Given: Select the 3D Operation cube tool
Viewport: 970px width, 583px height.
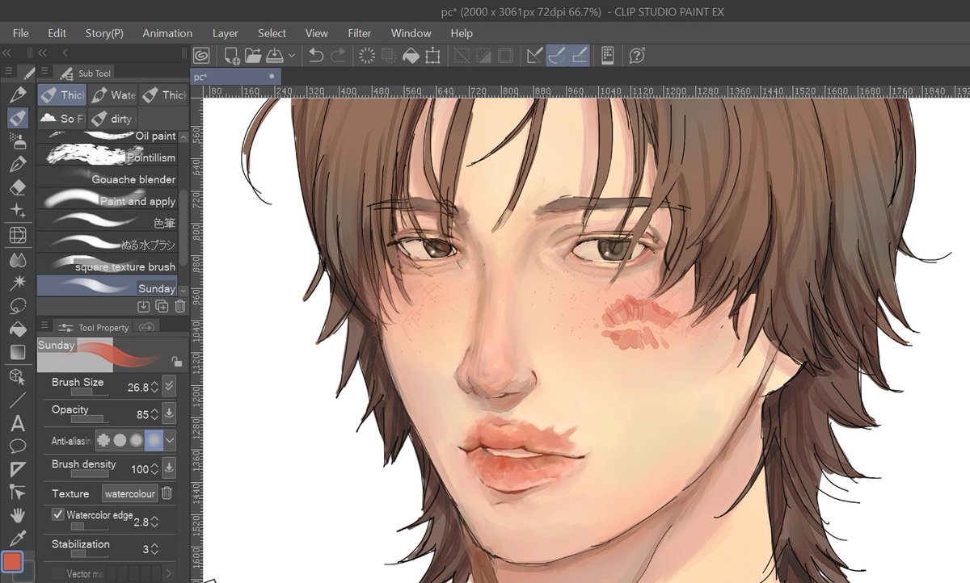Looking at the screenshot, I should 18,376.
